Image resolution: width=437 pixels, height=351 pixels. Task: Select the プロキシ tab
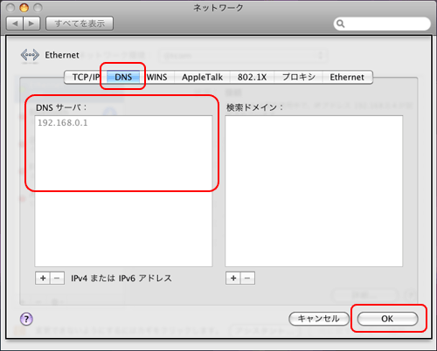point(299,77)
